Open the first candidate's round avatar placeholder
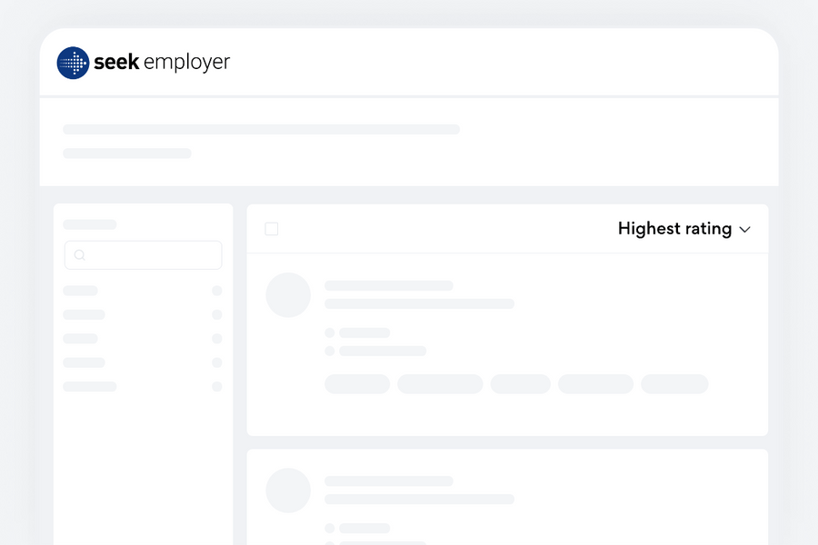Viewport: 818px width, 545px height. 288,295
